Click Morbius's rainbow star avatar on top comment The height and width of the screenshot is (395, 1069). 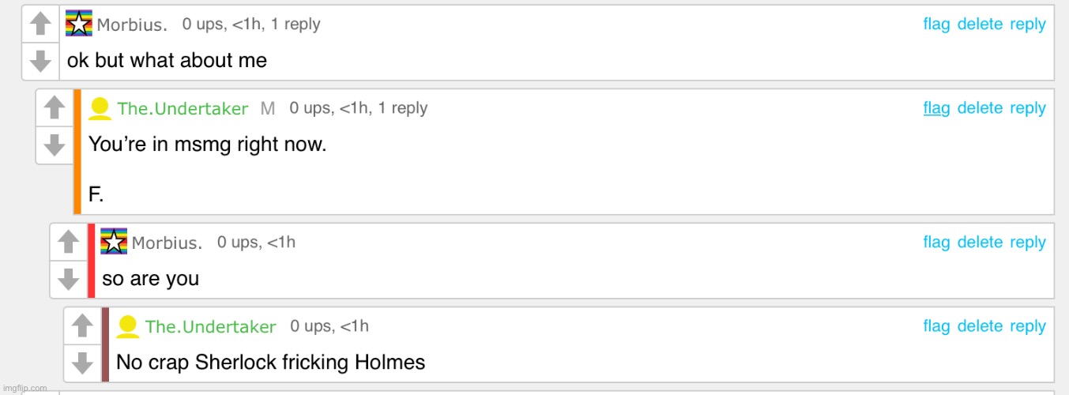pyautogui.click(x=79, y=24)
